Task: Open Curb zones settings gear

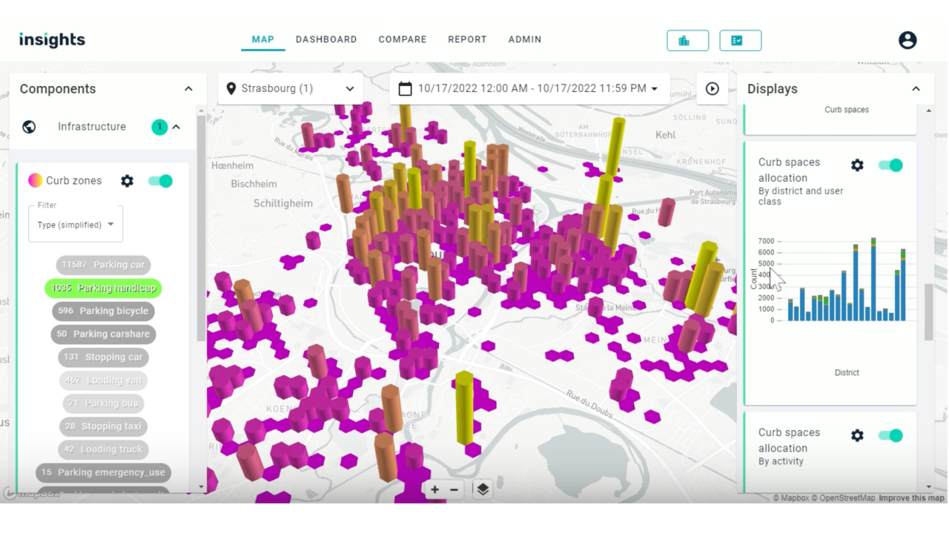Action: point(128,181)
